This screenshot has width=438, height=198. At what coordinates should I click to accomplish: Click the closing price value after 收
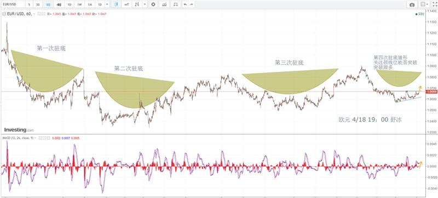pos(102,14)
